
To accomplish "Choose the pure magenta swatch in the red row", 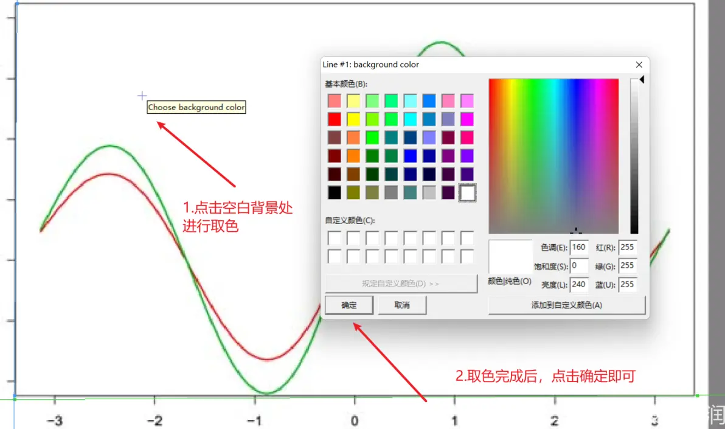I will [467, 119].
